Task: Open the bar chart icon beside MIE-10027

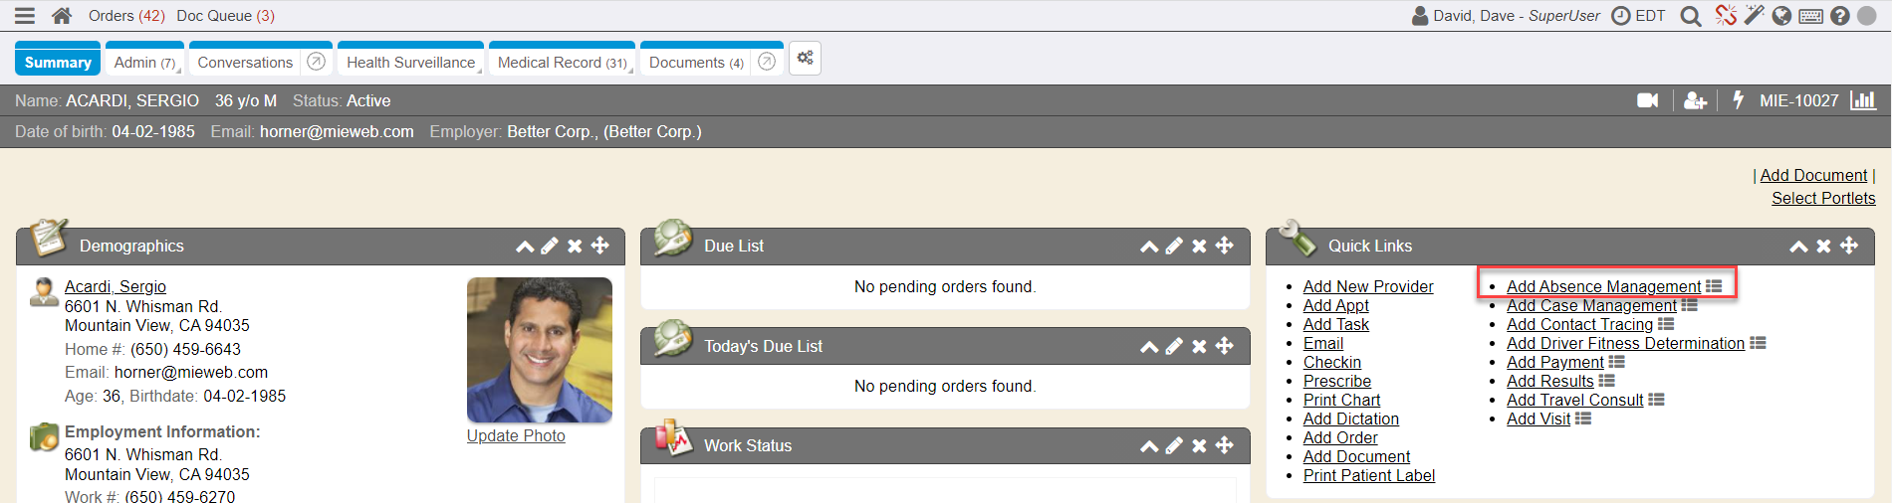Action: pos(1863,100)
